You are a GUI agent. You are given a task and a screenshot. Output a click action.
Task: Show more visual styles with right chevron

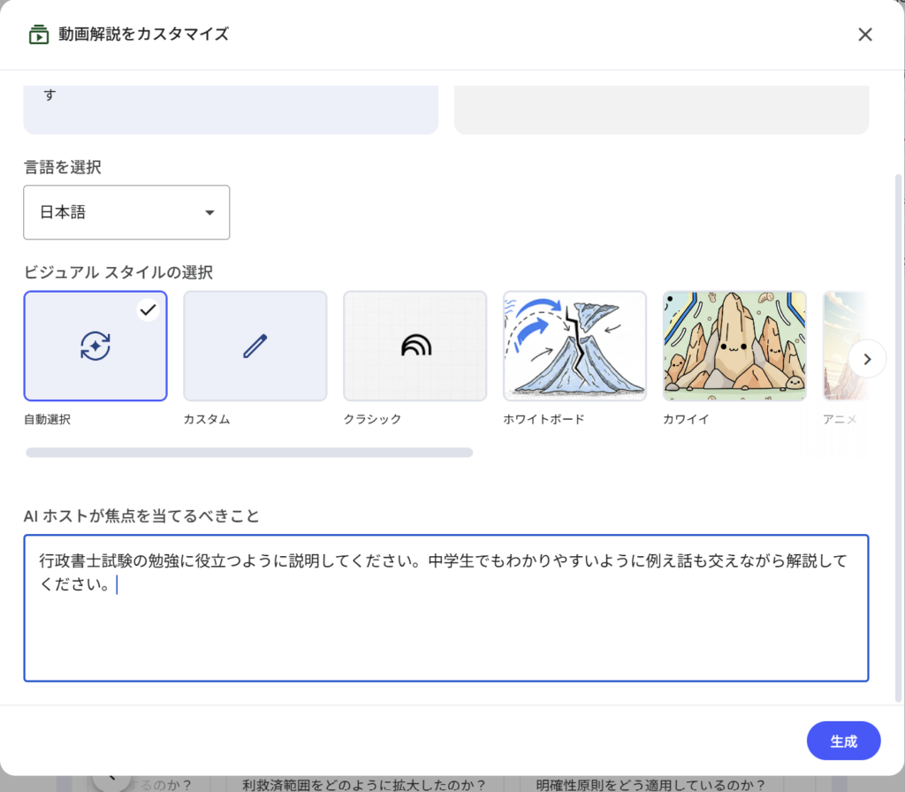pos(867,359)
